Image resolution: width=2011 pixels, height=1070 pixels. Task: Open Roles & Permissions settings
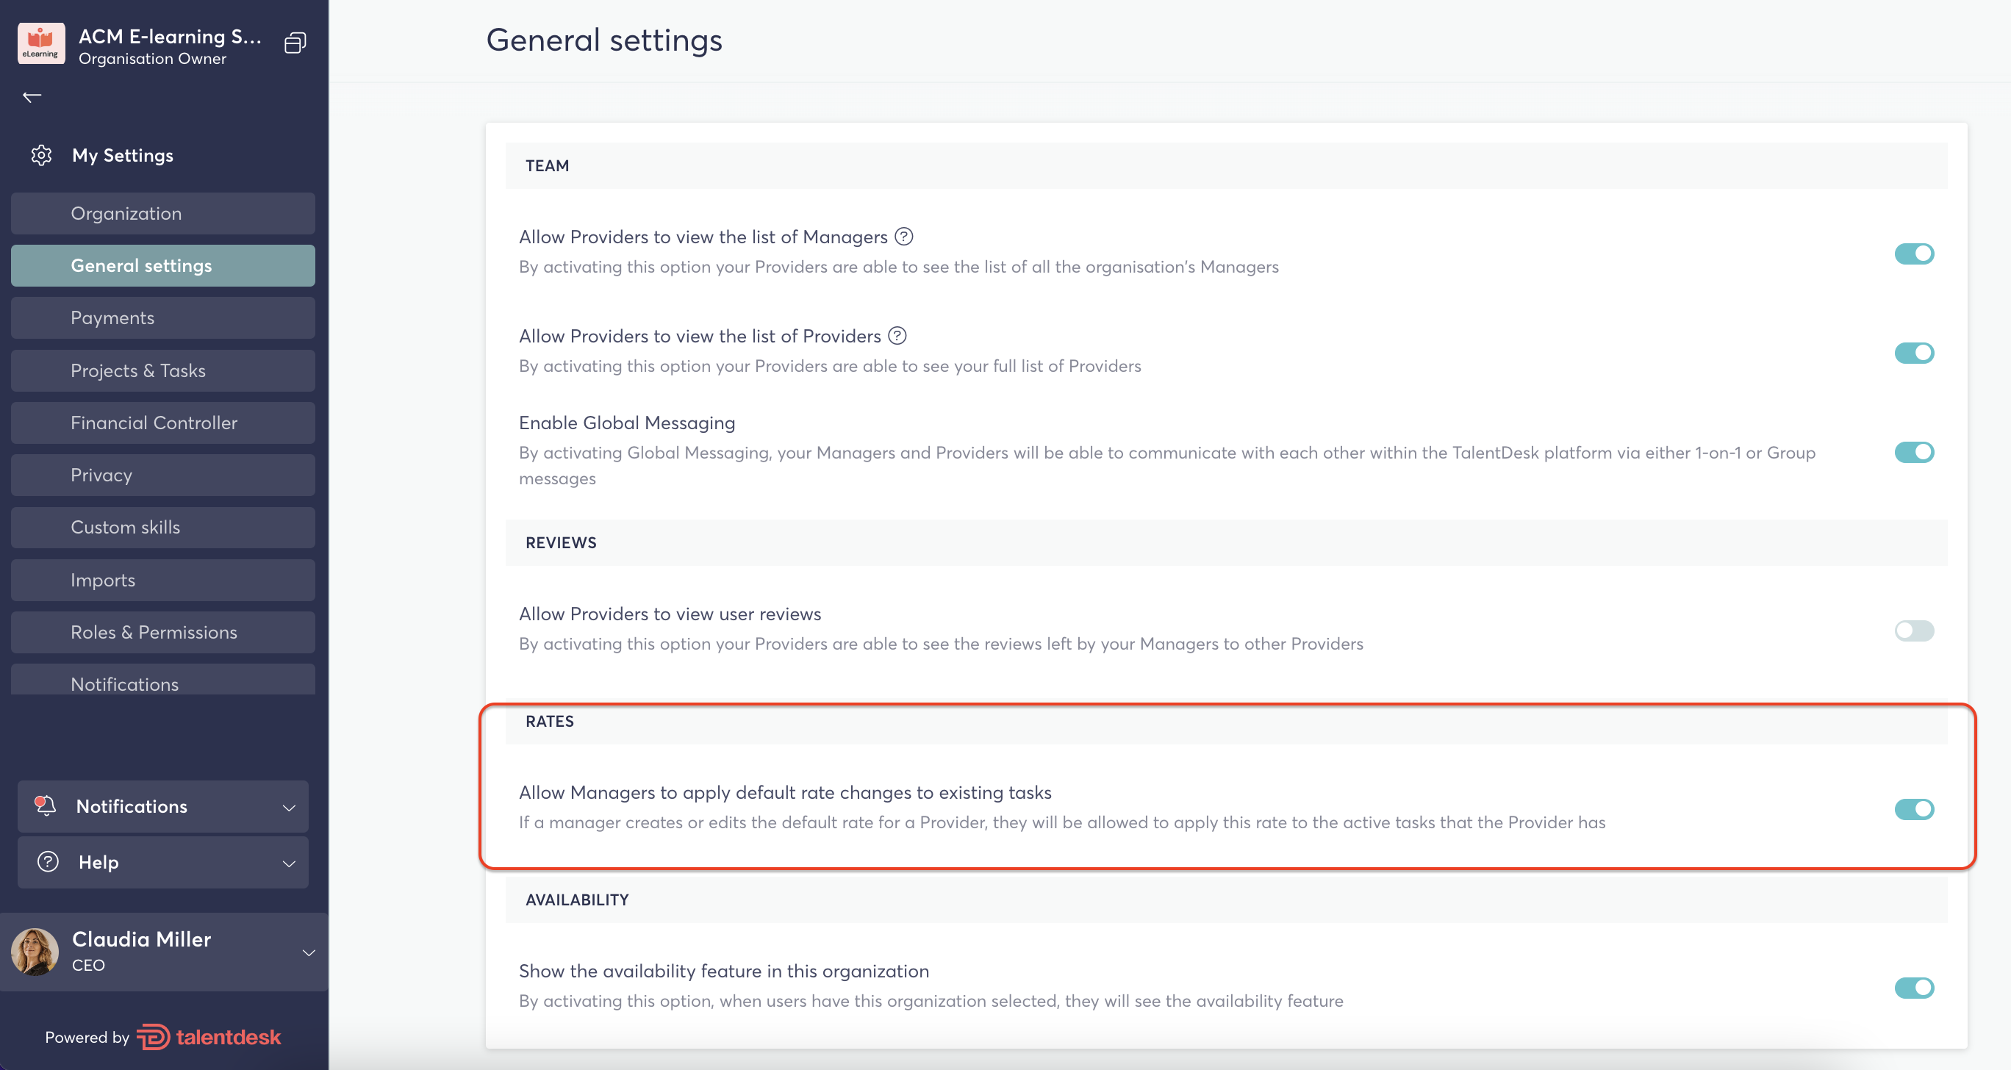(163, 632)
